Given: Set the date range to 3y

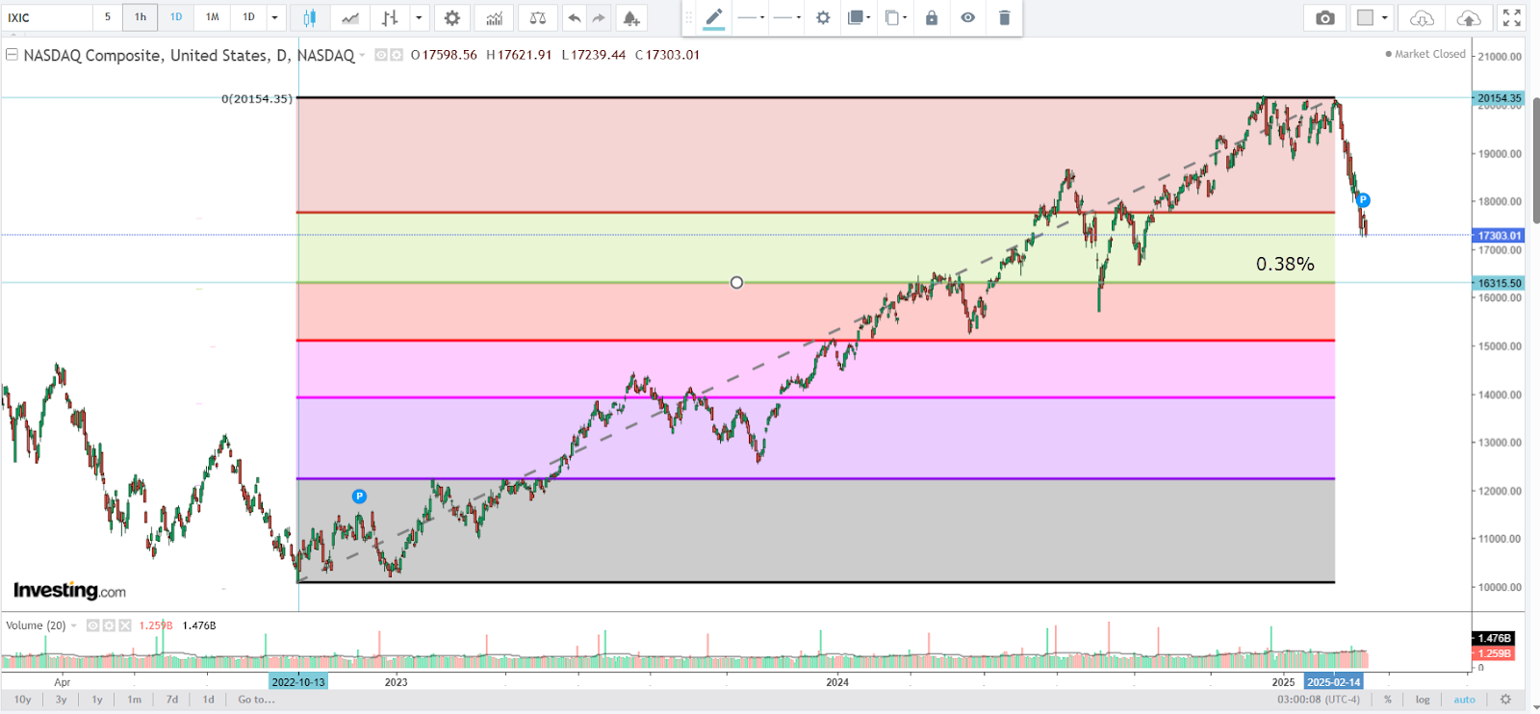Looking at the screenshot, I should click(62, 700).
